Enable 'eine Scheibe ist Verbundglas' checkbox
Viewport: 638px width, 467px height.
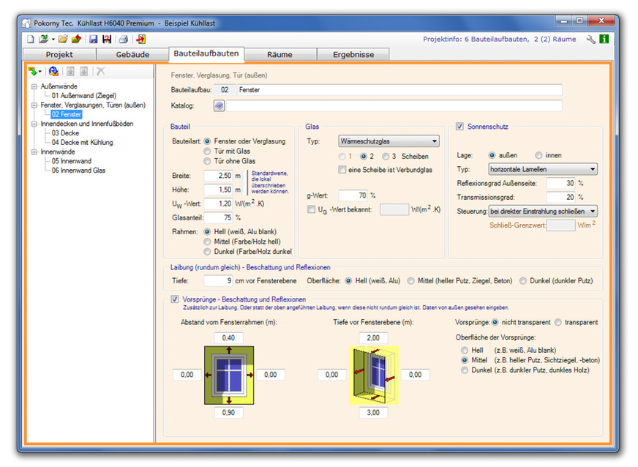[x=342, y=170]
